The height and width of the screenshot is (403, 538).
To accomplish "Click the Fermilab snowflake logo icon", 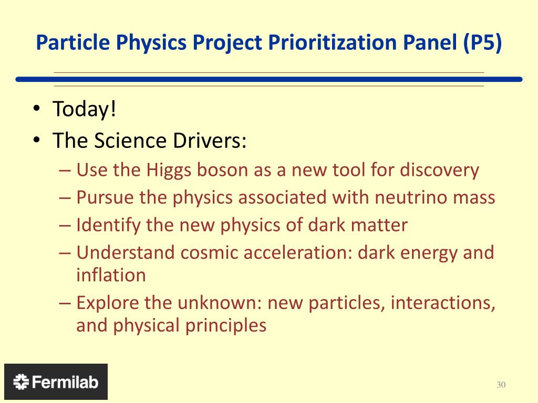I will pyautogui.click(x=21, y=382).
